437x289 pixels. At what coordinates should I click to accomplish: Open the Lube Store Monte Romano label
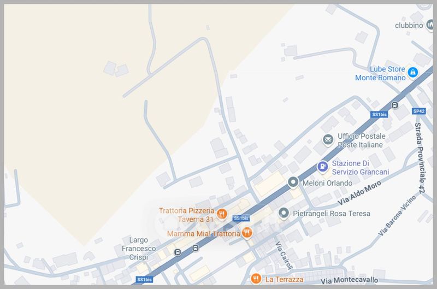click(380, 73)
